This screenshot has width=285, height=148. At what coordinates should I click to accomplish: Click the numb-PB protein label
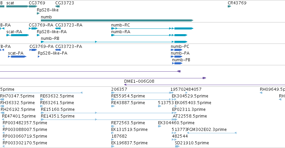tap(181, 60)
